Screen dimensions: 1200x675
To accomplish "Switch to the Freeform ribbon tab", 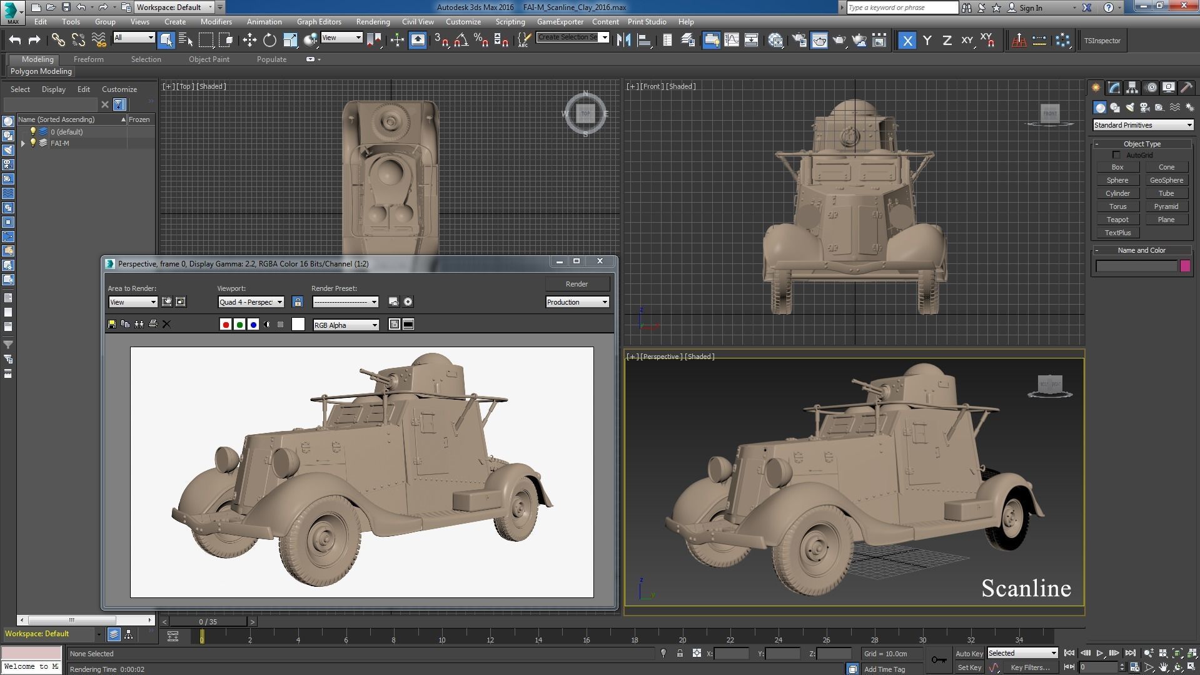I will [x=89, y=59].
